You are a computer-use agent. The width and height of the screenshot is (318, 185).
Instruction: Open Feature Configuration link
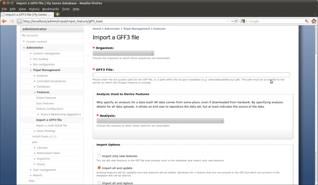click(50, 109)
